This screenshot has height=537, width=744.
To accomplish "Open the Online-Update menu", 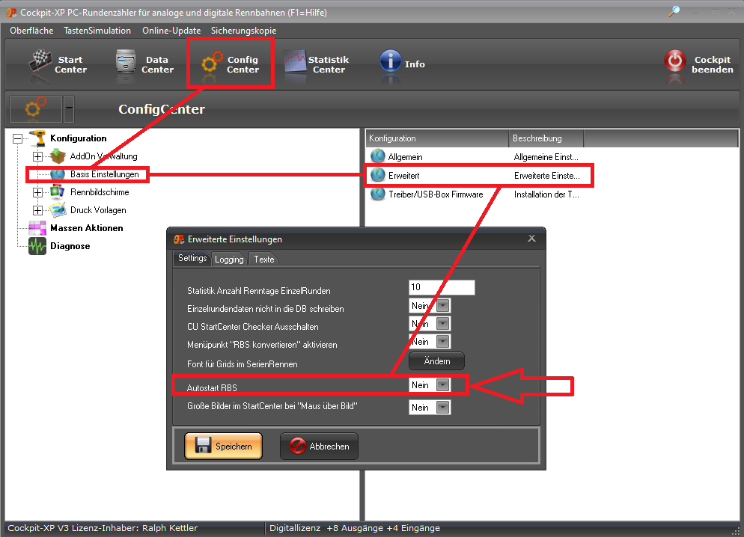I will 170,31.
